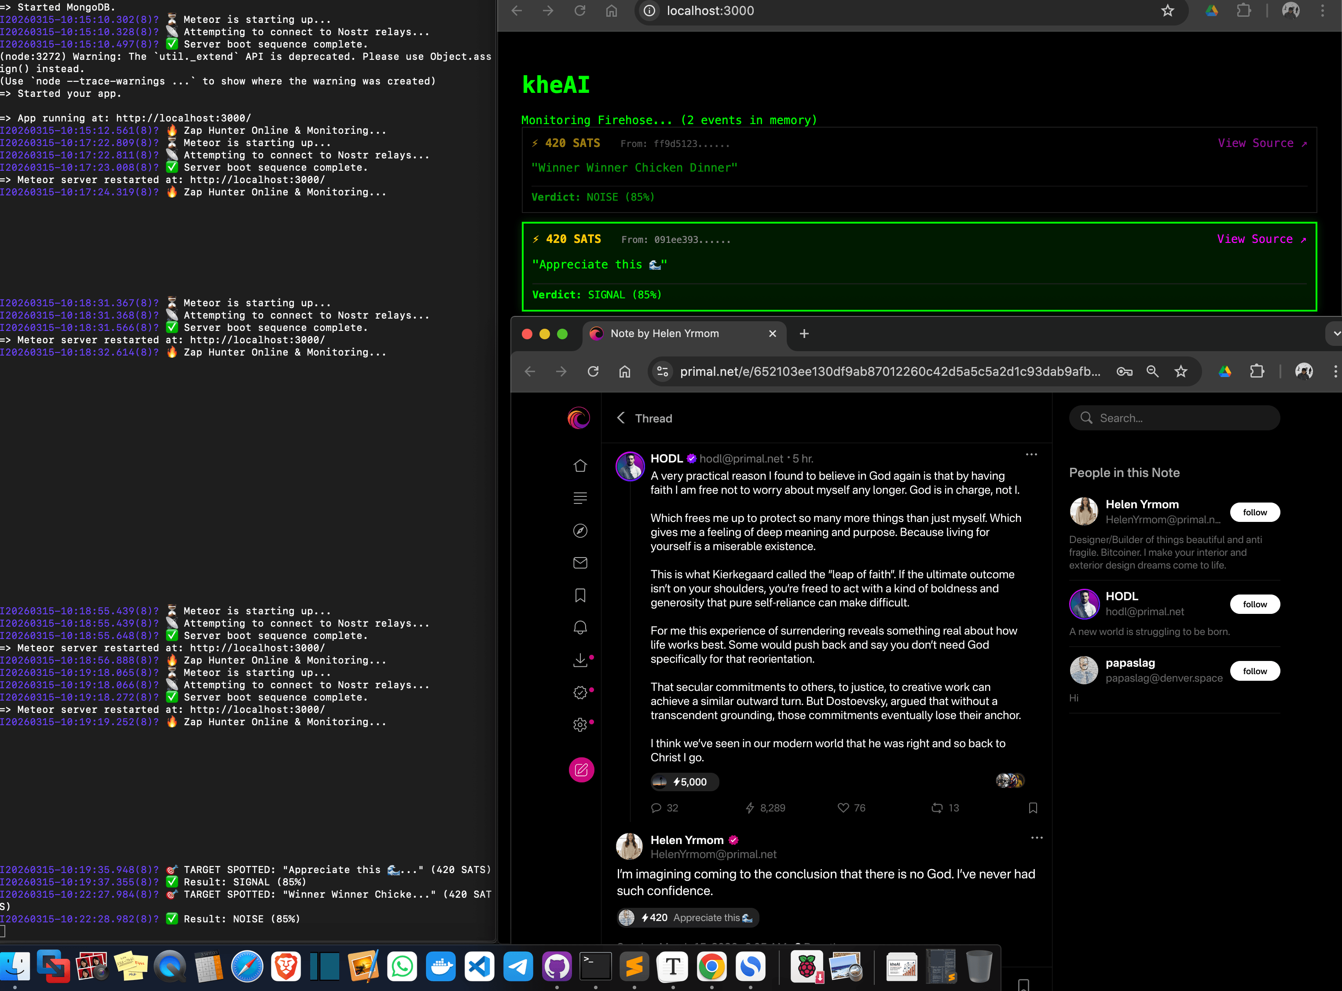
Task: Bookmark HODL's note with the bookmark icon
Action: click(1033, 808)
